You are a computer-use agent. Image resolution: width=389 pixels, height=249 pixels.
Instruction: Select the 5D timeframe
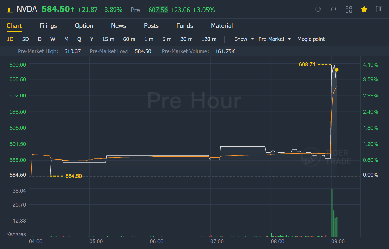tap(26, 39)
